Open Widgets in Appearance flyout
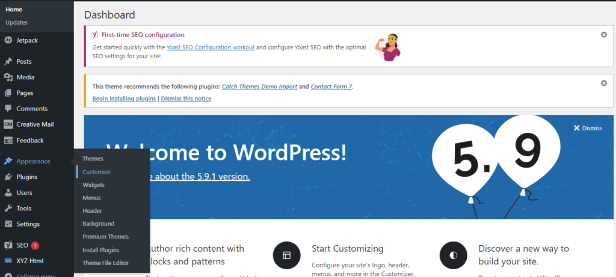Viewport: 616px width, 277px height. 93,185
